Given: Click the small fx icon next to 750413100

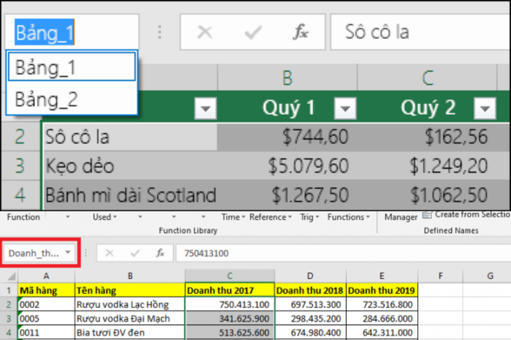Looking at the screenshot, I should coord(160,253).
